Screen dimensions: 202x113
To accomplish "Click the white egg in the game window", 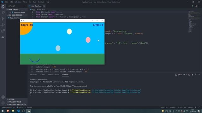I will click(69, 31).
